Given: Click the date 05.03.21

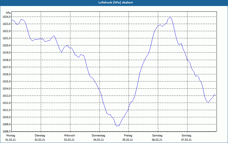Looking at the screenshot, I should (128, 140).
